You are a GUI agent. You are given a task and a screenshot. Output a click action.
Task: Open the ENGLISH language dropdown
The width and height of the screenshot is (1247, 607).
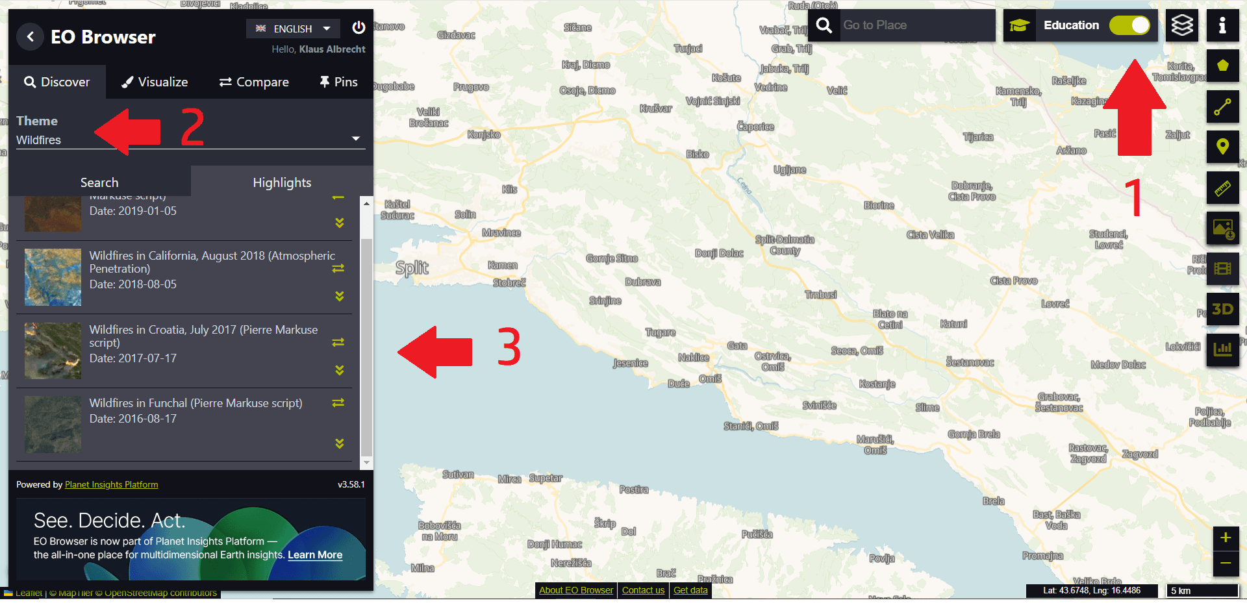point(292,29)
